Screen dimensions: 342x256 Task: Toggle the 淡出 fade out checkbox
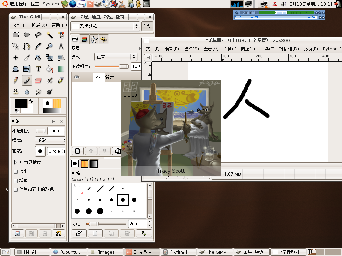click(16, 172)
